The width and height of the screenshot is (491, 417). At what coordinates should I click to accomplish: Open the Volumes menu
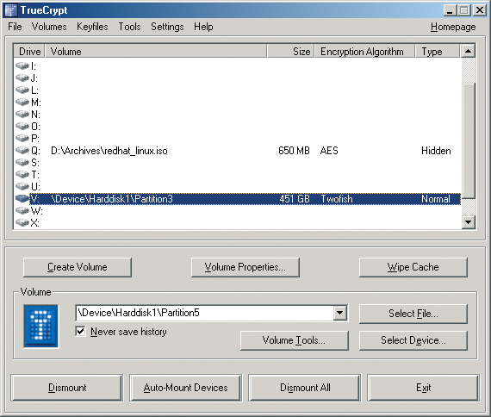49,27
